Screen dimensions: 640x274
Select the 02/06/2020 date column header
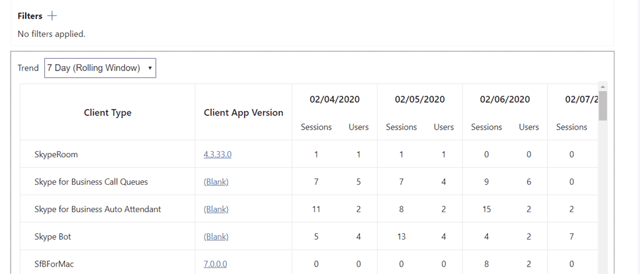[504, 99]
